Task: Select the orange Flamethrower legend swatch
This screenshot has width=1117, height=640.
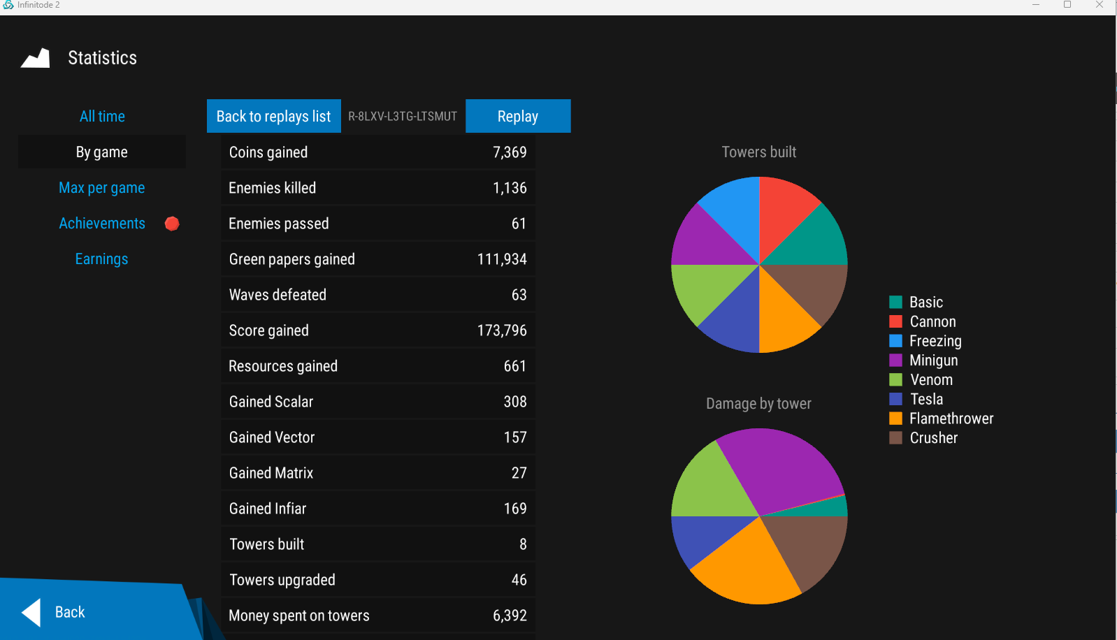Action: click(x=895, y=419)
